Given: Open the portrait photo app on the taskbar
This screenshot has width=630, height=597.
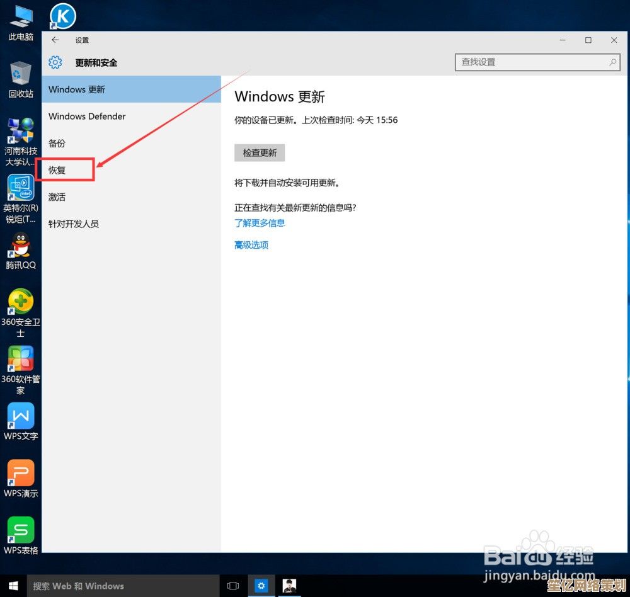Looking at the screenshot, I should [289, 586].
